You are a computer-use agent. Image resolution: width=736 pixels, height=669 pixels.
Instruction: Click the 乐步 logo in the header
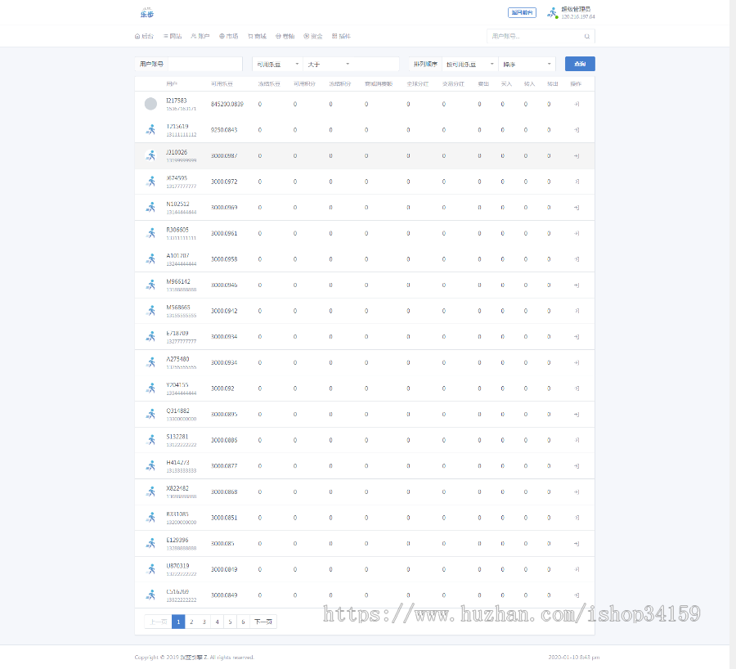click(146, 12)
